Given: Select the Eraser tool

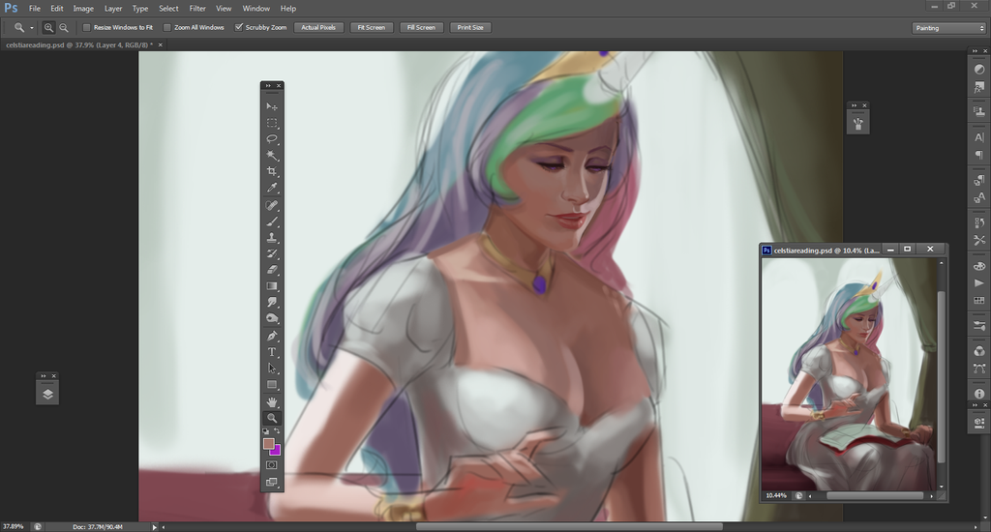Looking at the screenshot, I should tap(272, 270).
